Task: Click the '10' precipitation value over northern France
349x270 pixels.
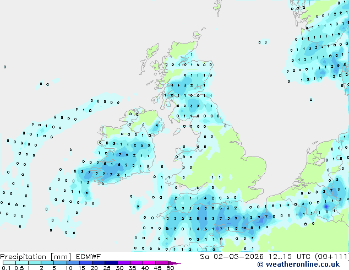Action: coord(244,228)
